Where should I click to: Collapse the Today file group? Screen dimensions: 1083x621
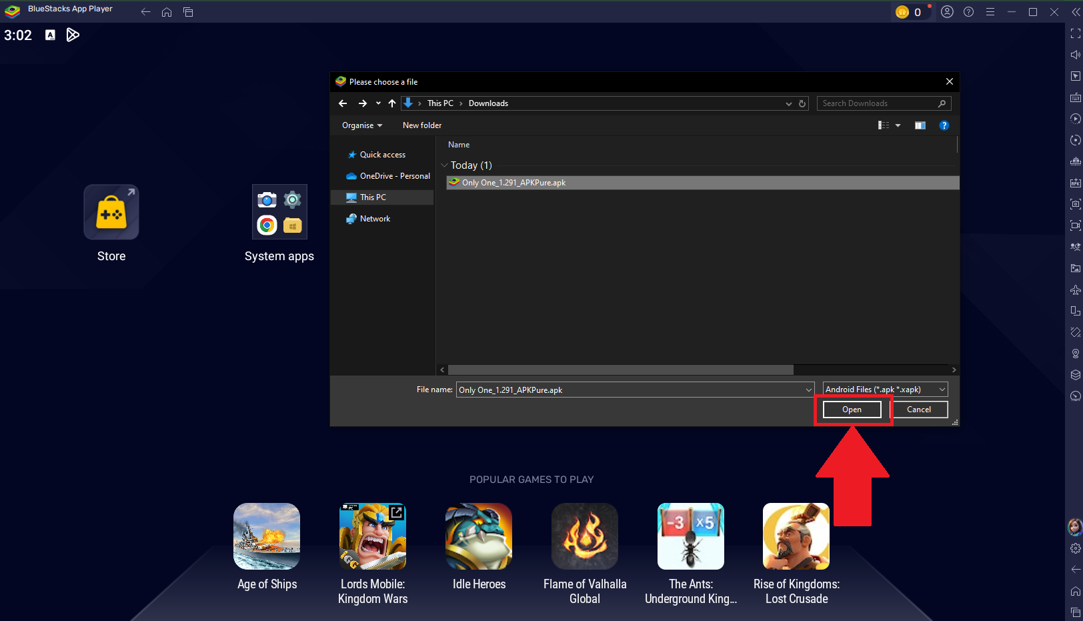tap(444, 165)
